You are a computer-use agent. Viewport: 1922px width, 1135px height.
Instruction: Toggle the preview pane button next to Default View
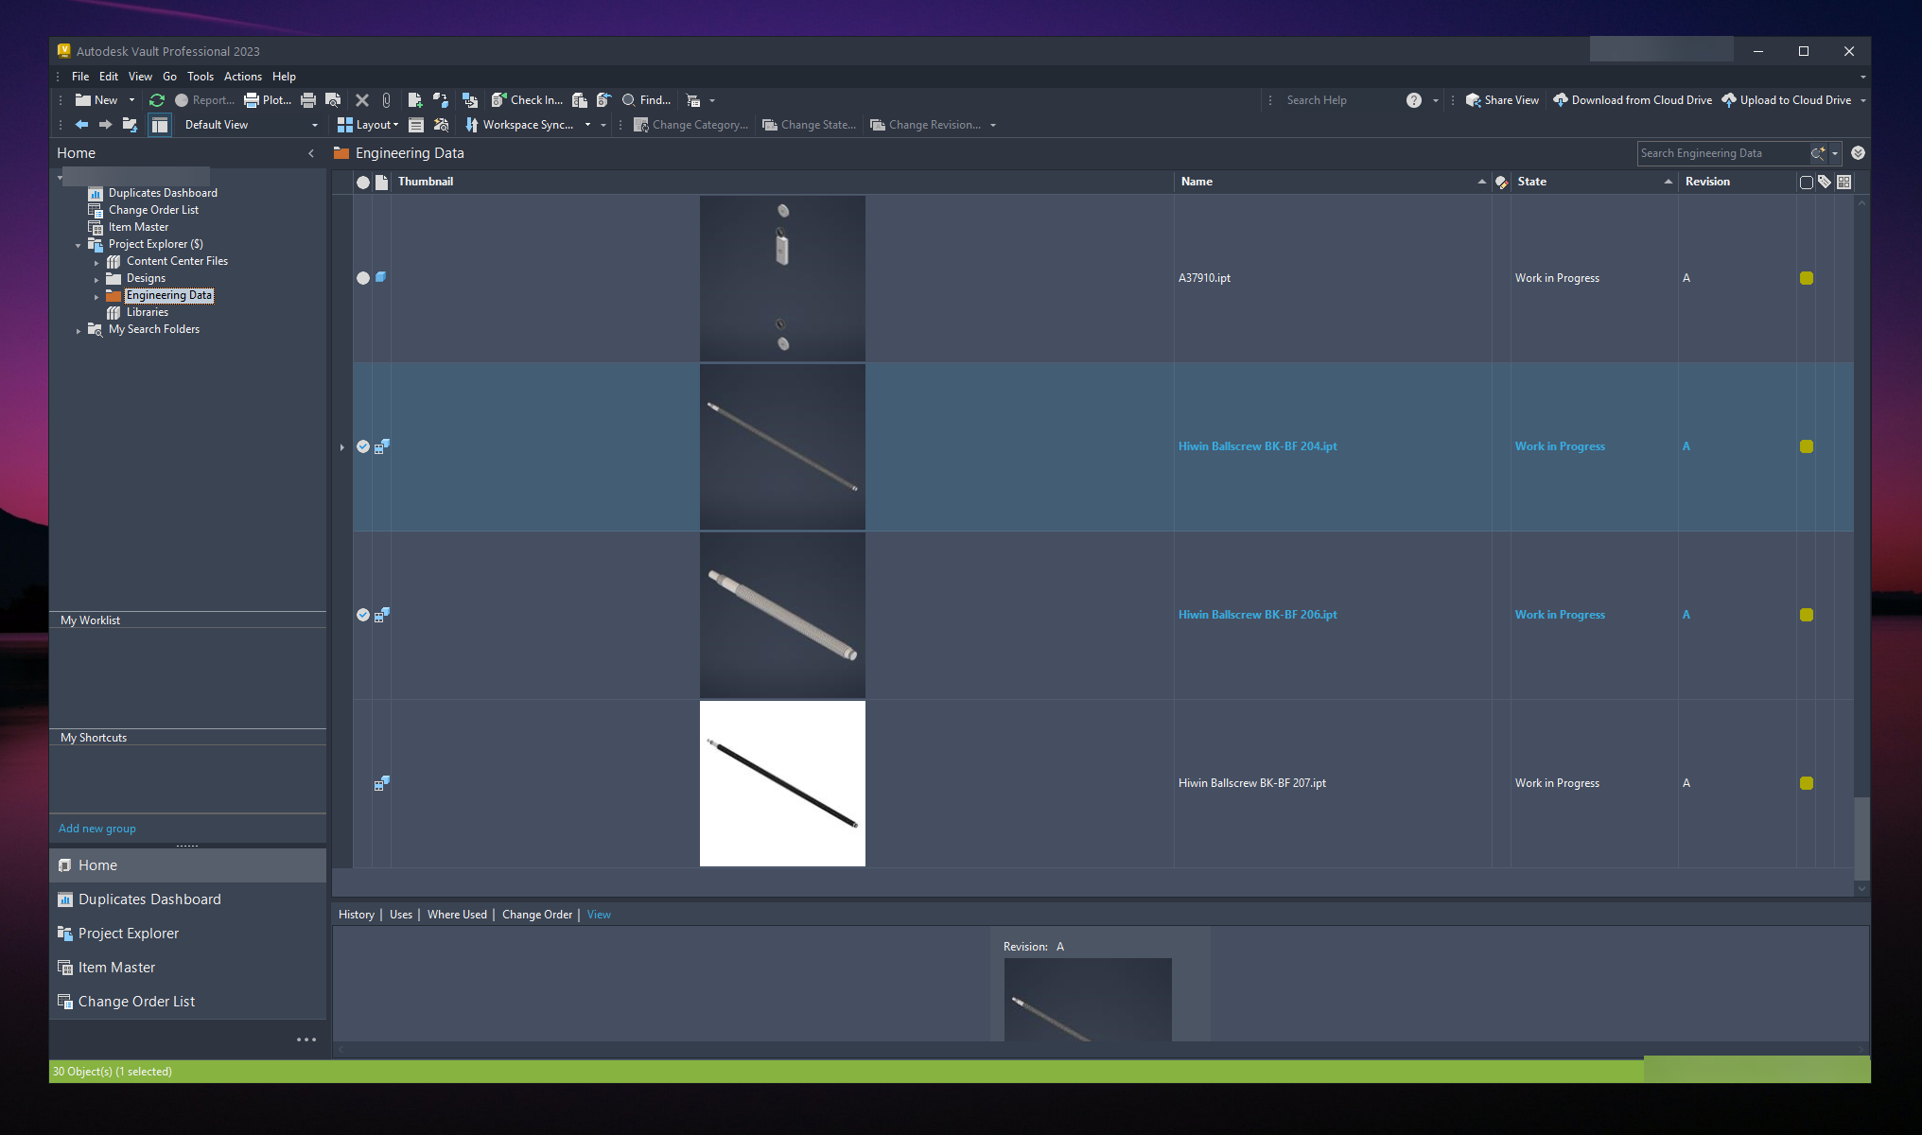click(160, 124)
